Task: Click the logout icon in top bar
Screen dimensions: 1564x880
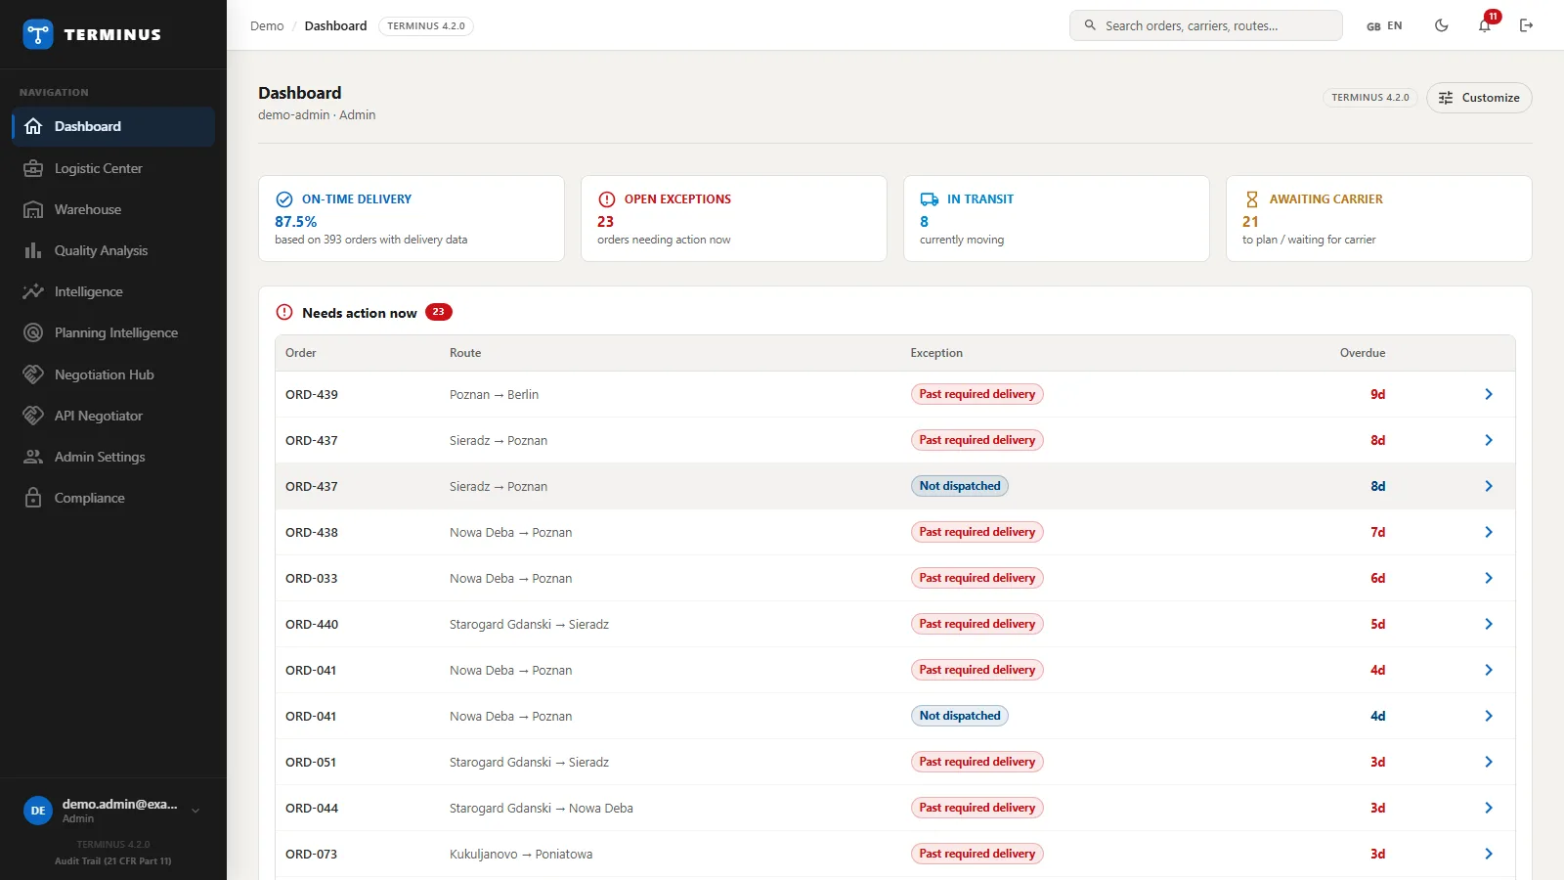Action: point(1526,25)
